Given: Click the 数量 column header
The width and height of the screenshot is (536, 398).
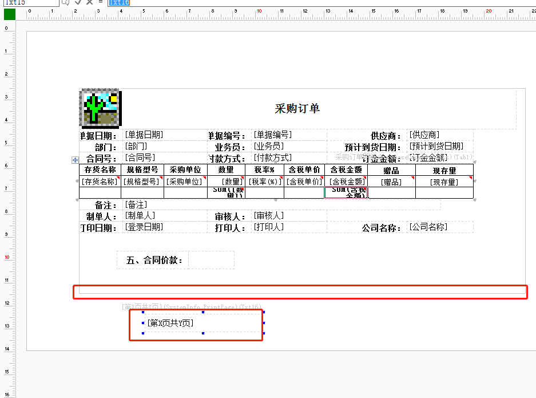Looking at the screenshot, I should (x=226, y=170).
